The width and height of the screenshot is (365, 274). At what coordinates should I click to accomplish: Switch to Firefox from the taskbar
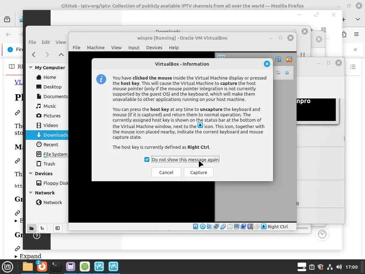pos(42,267)
